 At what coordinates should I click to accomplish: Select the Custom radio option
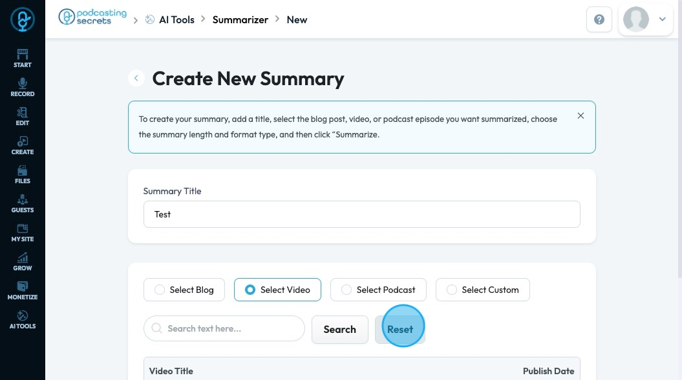coord(452,290)
